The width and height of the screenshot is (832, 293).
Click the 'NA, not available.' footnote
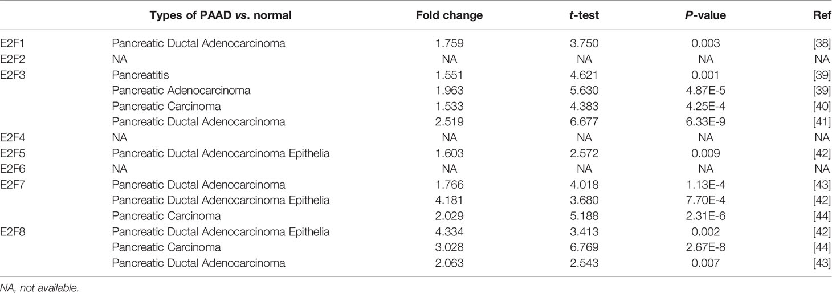[39, 288]
